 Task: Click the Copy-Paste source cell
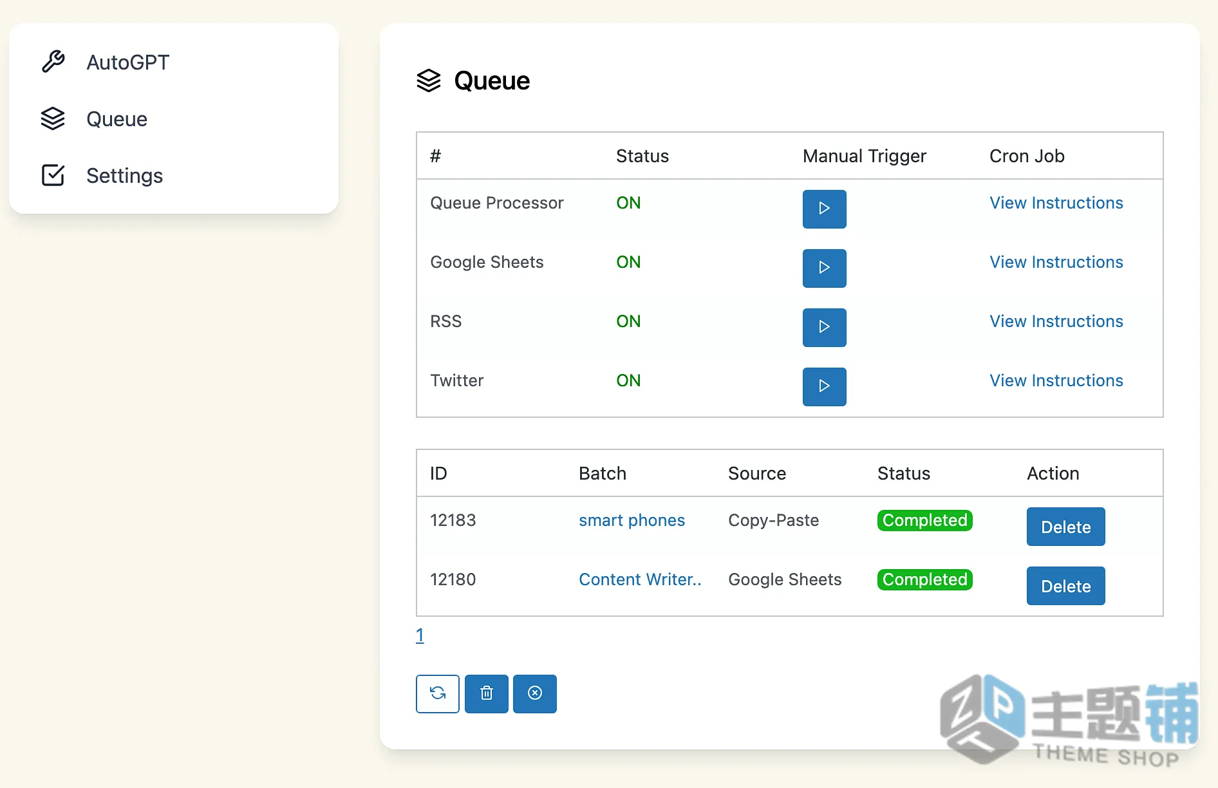click(x=773, y=520)
